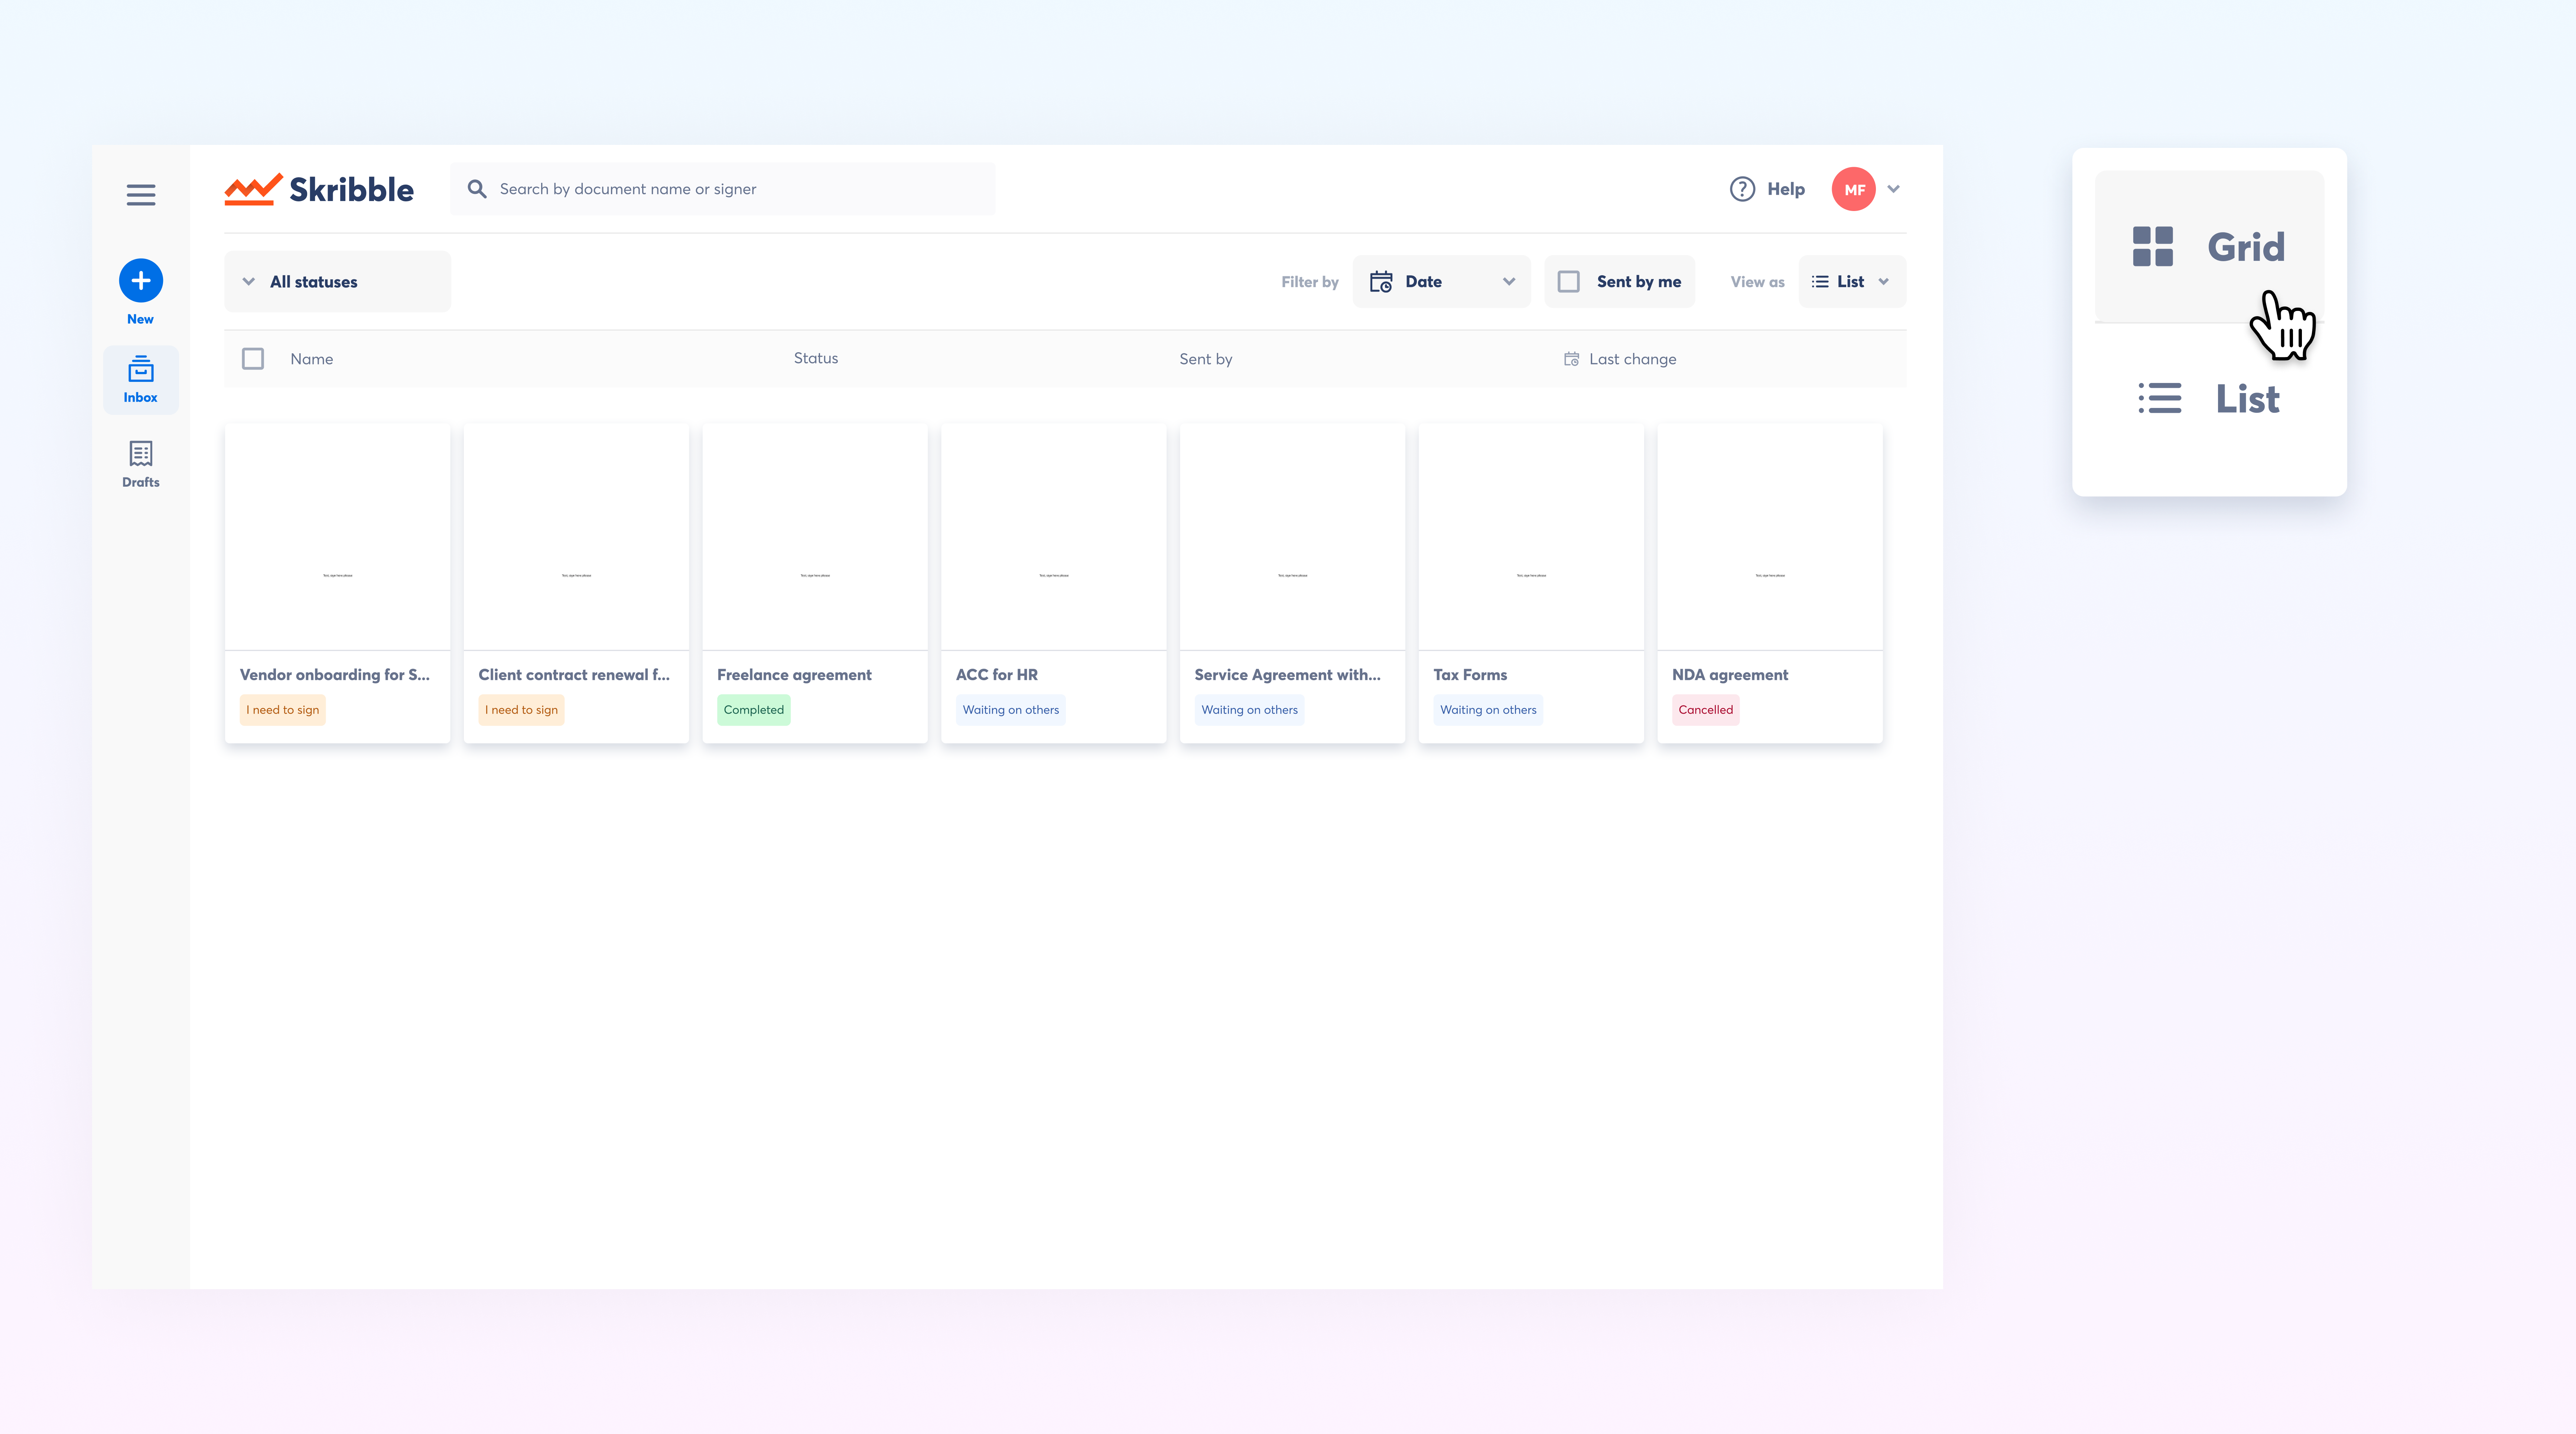The height and width of the screenshot is (1434, 2576).
Task: Click 'I need to sign' badge on Client contract
Action: (x=522, y=710)
